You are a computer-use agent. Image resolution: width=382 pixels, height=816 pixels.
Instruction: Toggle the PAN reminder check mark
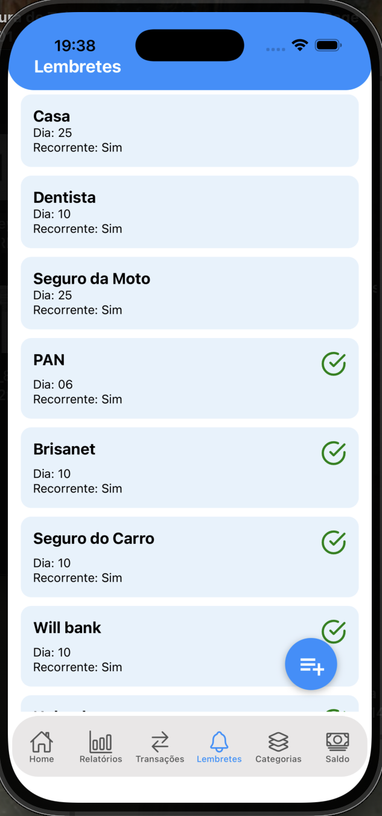[x=333, y=364]
